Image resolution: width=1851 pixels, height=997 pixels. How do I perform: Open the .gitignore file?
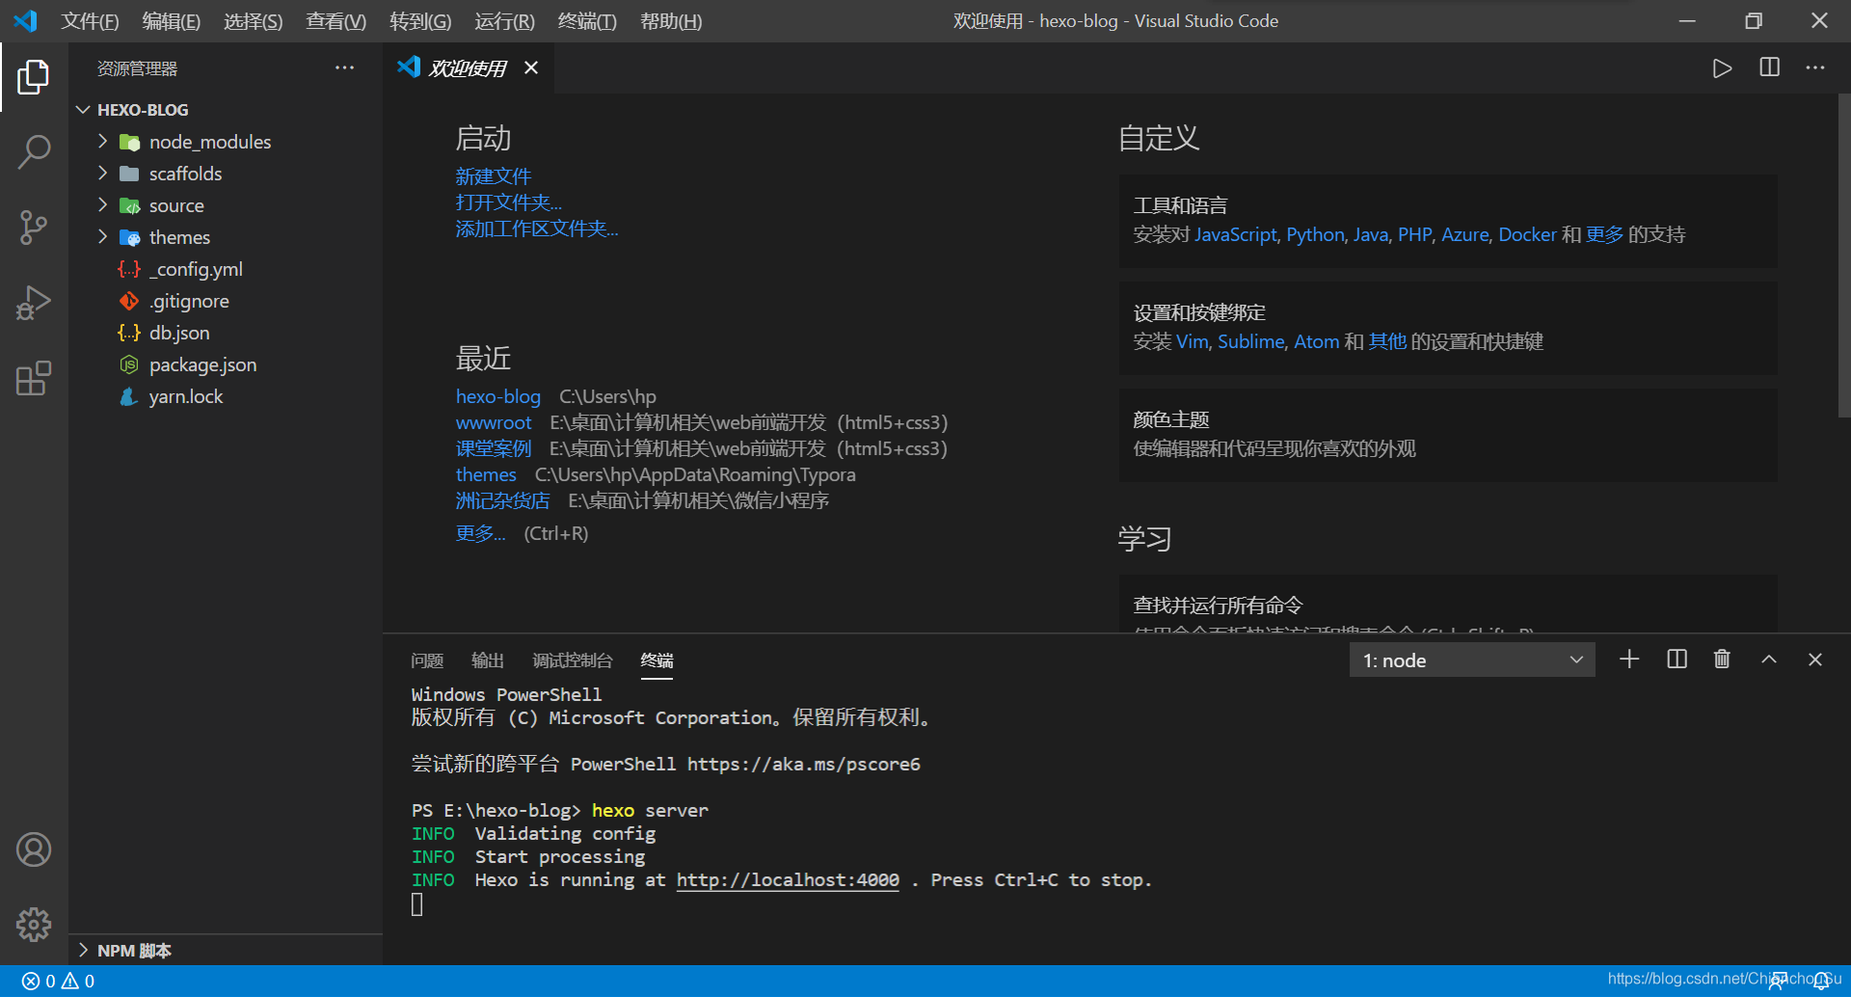pos(189,301)
